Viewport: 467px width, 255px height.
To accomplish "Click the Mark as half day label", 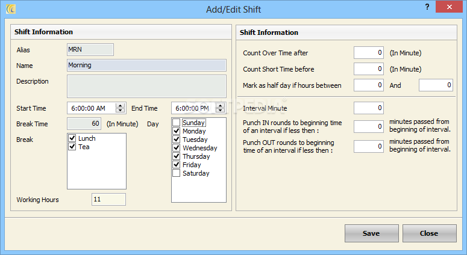I will click(x=292, y=85).
